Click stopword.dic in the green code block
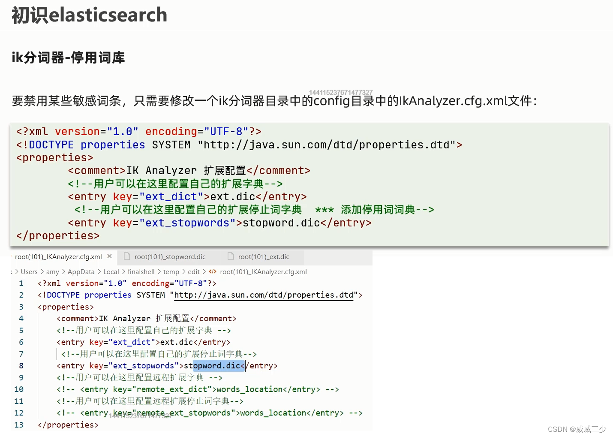 281,223
